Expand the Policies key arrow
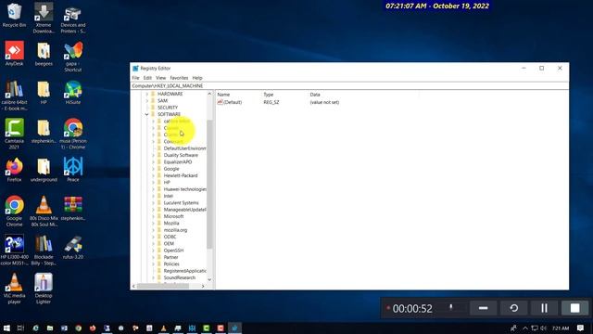 [x=153, y=264]
